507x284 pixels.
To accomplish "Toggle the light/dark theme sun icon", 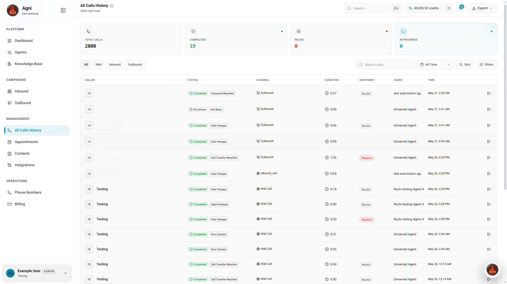I will click(449, 8).
